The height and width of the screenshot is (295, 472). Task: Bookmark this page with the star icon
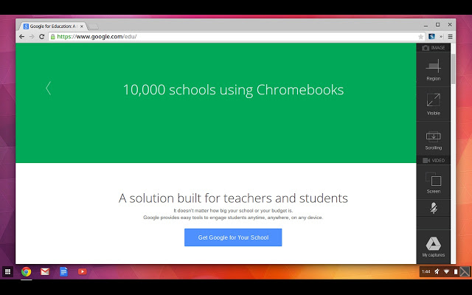420,37
